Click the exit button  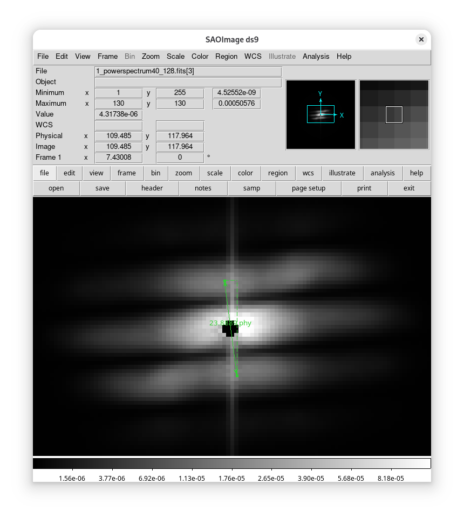point(409,188)
